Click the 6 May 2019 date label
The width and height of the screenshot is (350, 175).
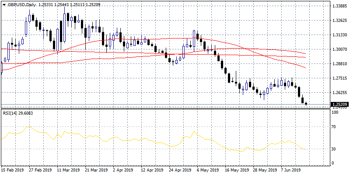tap(207, 169)
